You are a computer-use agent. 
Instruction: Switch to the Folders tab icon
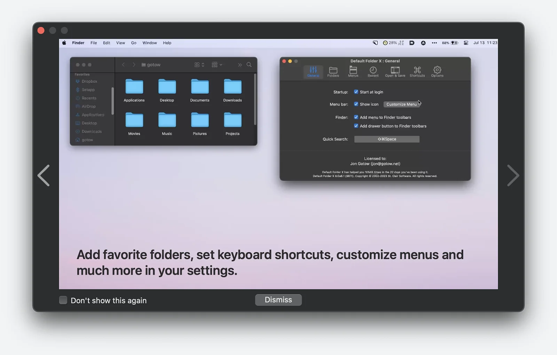pos(333,71)
